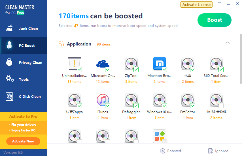This screenshot has height=156, width=242.
Task: Click the 98 items Application count
Action: tap(104, 44)
